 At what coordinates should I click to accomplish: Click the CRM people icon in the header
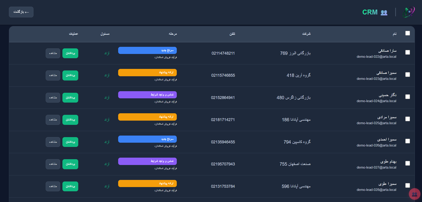[x=384, y=12]
